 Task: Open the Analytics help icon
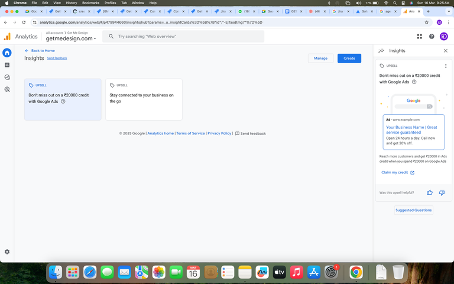[x=432, y=36]
